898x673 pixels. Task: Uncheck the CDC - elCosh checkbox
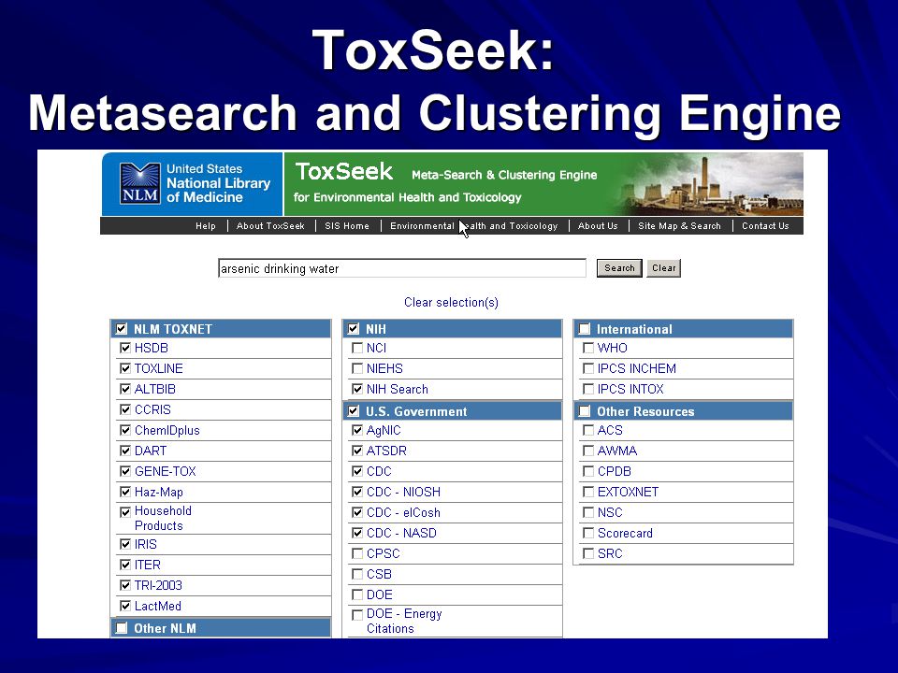(357, 513)
